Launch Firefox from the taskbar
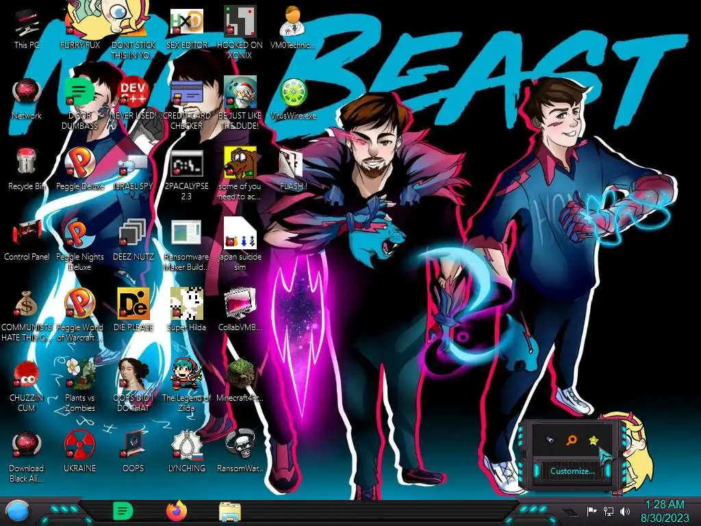 pos(177,511)
